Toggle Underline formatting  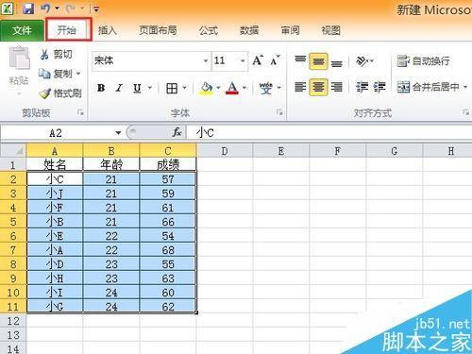coord(137,88)
